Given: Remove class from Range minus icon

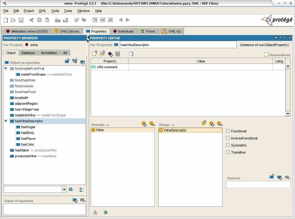Looking at the screenshot, I should (219, 124).
